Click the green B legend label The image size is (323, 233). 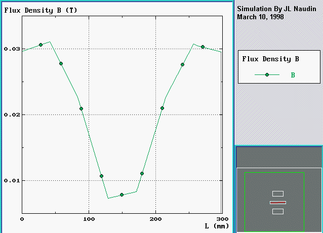[x=293, y=75]
